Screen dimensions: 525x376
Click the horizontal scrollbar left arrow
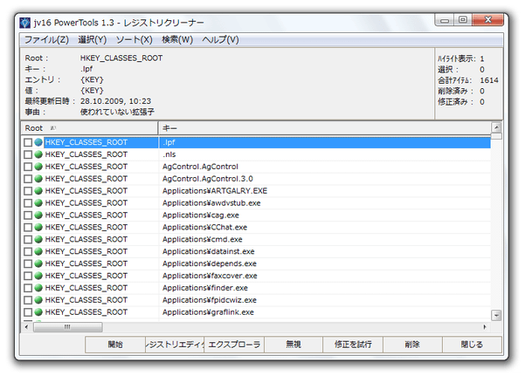coord(26,327)
